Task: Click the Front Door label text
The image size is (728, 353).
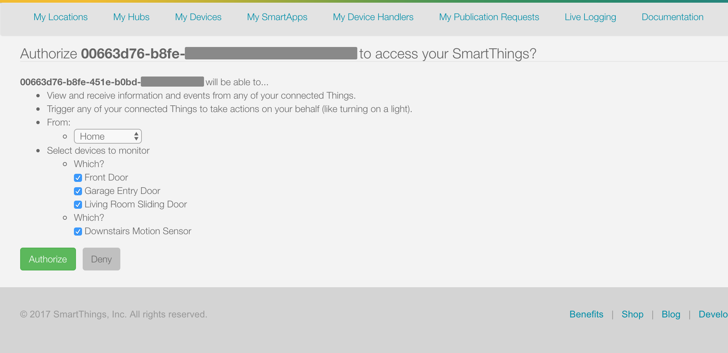Action: click(x=106, y=178)
